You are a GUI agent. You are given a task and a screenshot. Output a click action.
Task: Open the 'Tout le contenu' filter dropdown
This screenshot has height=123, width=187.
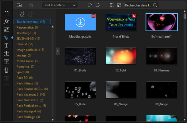click(x=60, y=5)
